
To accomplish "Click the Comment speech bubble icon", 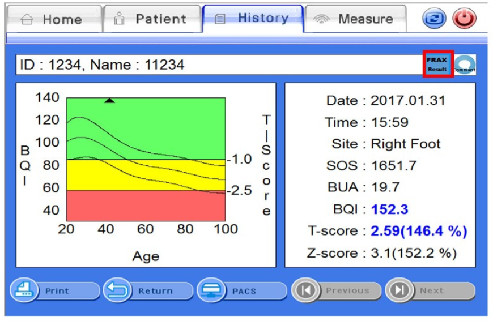I will [465, 65].
